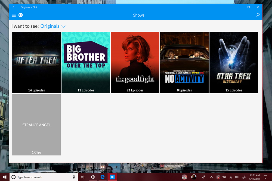Viewport: 272px width, 181px height.
Task: Click the CBS eye logo
Action: [21, 15]
